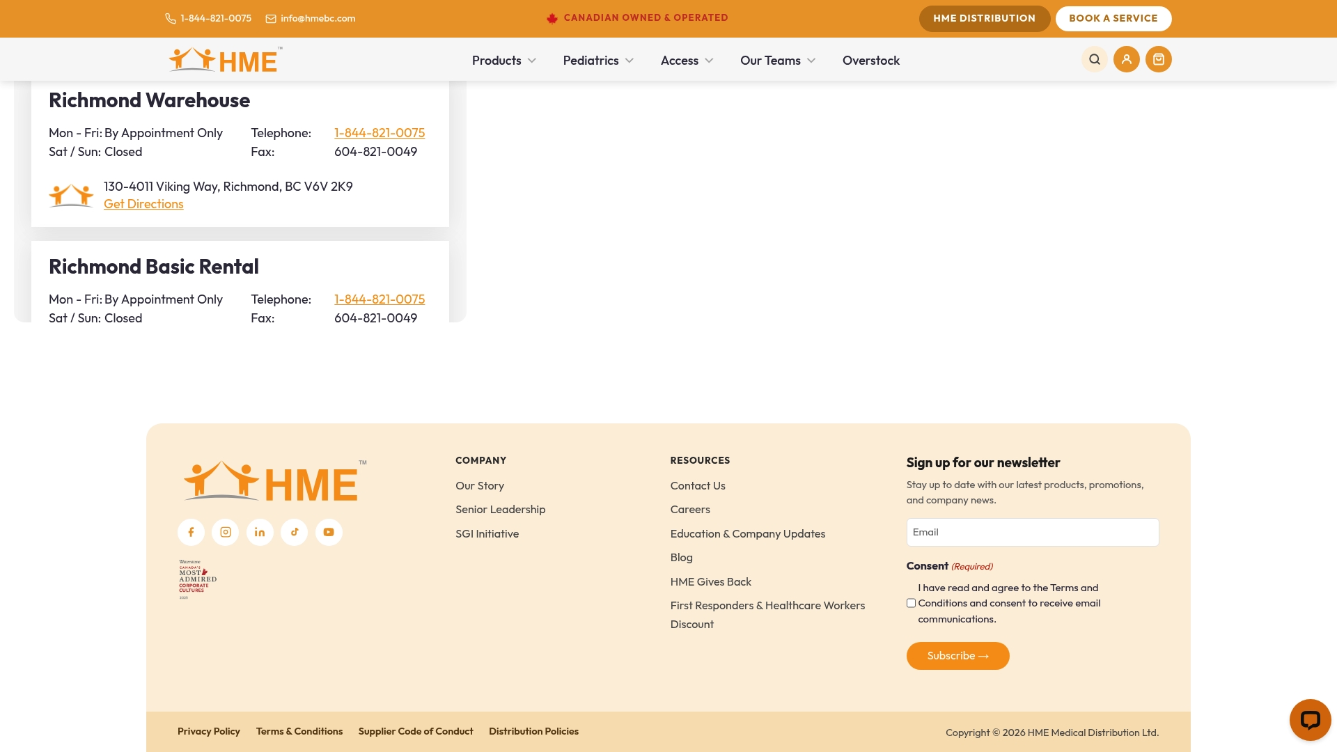Call 1-844-821-0075 in the top bar
The height and width of the screenshot is (752, 1337).
(x=216, y=19)
